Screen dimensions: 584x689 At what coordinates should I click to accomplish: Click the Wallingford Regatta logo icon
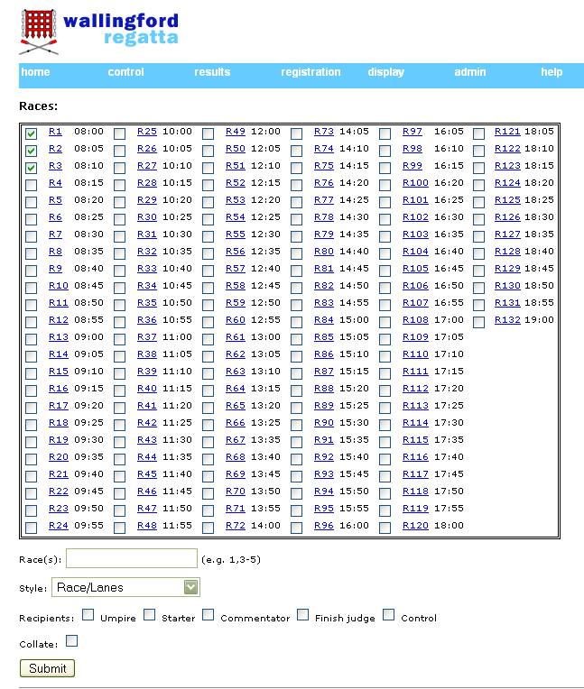(39, 30)
